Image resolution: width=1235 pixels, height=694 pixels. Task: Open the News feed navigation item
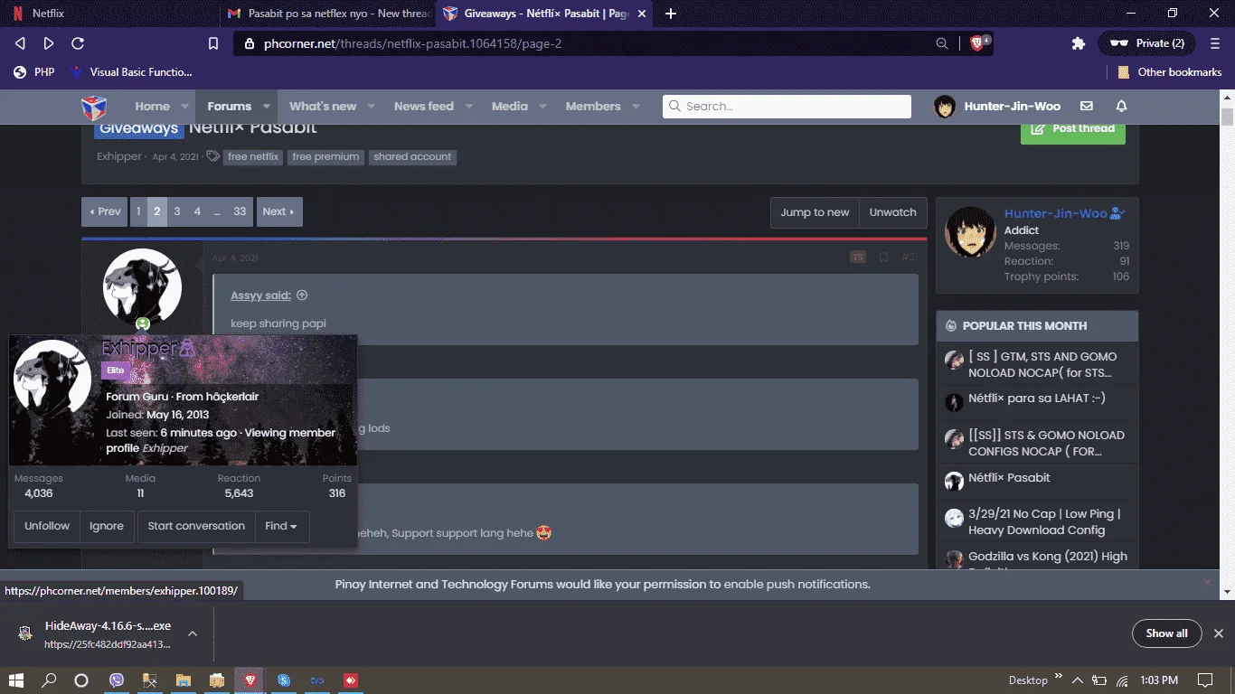pos(424,107)
